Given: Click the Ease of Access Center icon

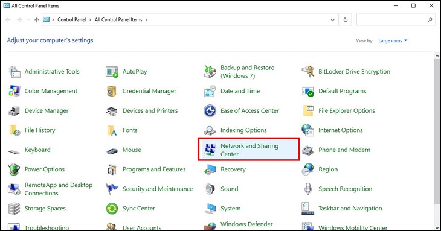Looking at the screenshot, I should pyautogui.click(x=210, y=110).
